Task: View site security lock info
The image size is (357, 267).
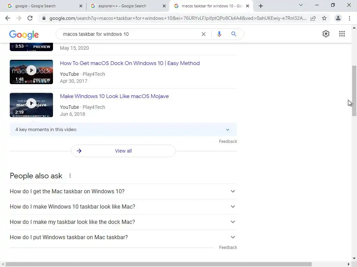Action: click(x=44, y=18)
